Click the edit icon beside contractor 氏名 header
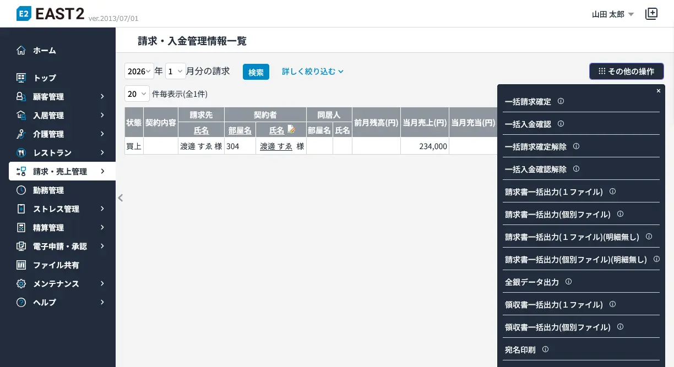 pos(292,129)
